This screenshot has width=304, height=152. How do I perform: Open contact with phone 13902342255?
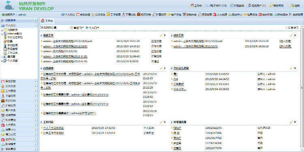177,128
